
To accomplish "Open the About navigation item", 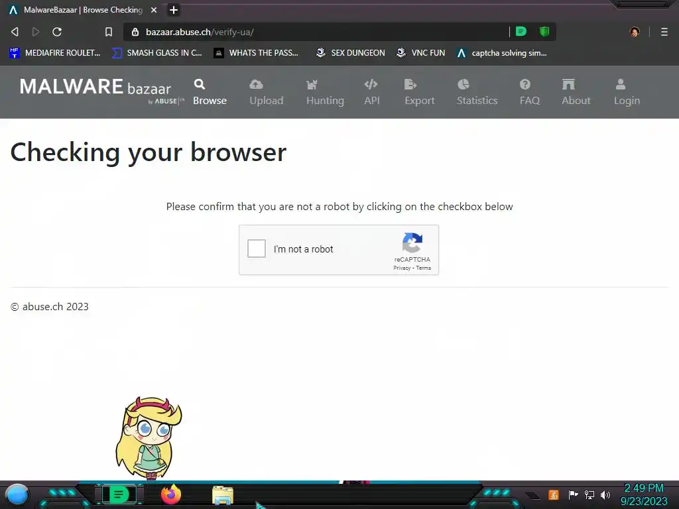I will 576,91.
